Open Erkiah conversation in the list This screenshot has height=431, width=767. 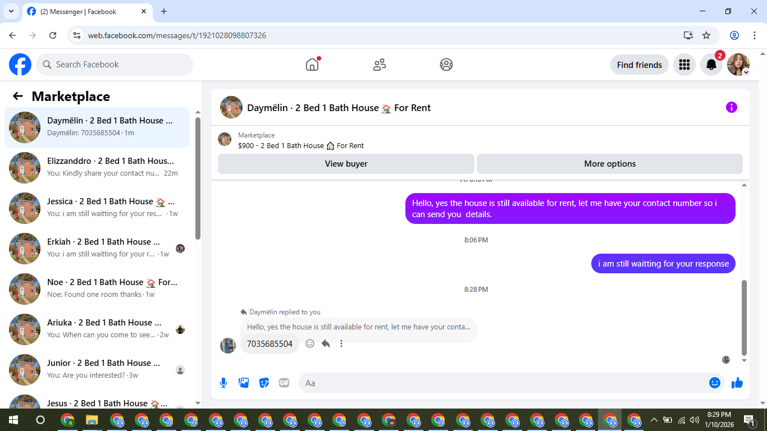[x=97, y=249]
